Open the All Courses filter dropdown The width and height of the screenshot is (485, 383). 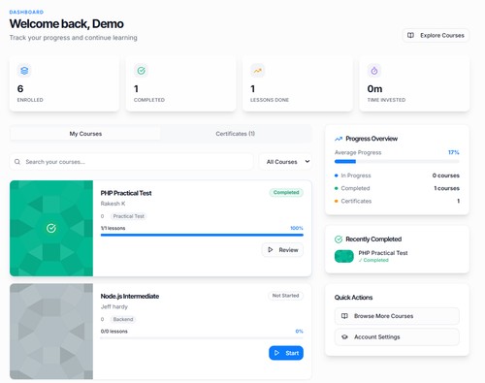(x=285, y=162)
